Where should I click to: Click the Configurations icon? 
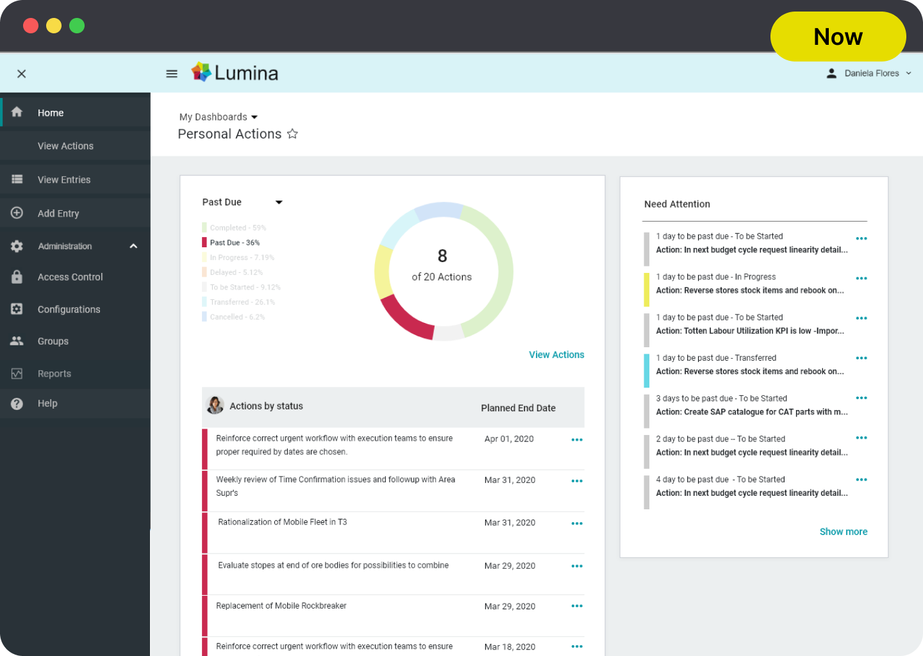[17, 309]
